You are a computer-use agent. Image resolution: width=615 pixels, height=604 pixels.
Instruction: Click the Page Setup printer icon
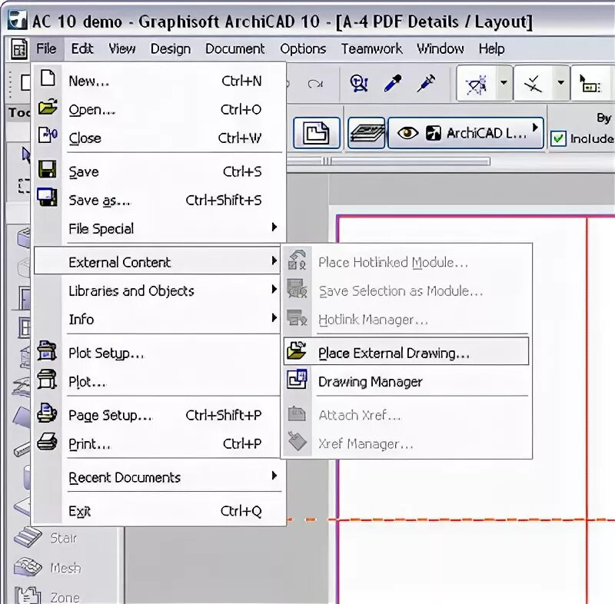47,413
